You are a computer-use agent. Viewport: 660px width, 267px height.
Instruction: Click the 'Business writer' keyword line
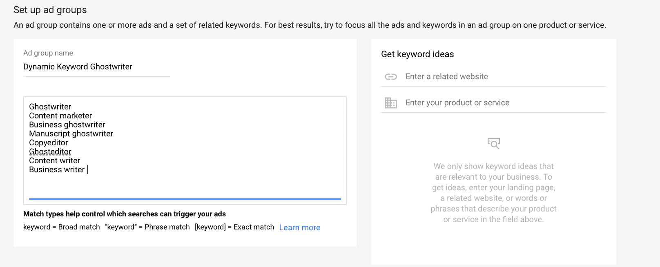click(x=57, y=169)
